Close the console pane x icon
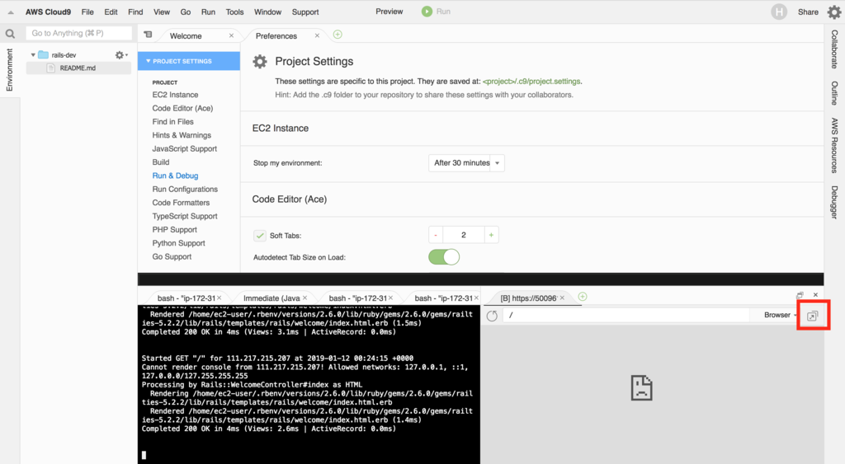The height and width of the screenshot is (464, 845). click(815, 295)
